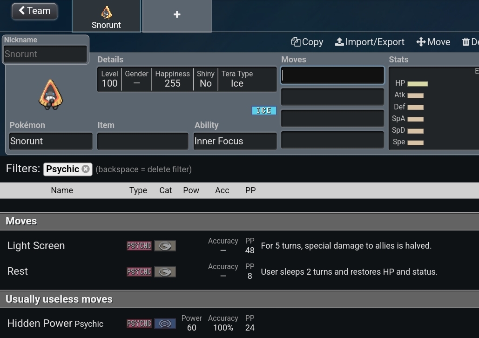Edit Happiness value 255
This screenshot has width=479, height=338.
[x=172, y=79]
